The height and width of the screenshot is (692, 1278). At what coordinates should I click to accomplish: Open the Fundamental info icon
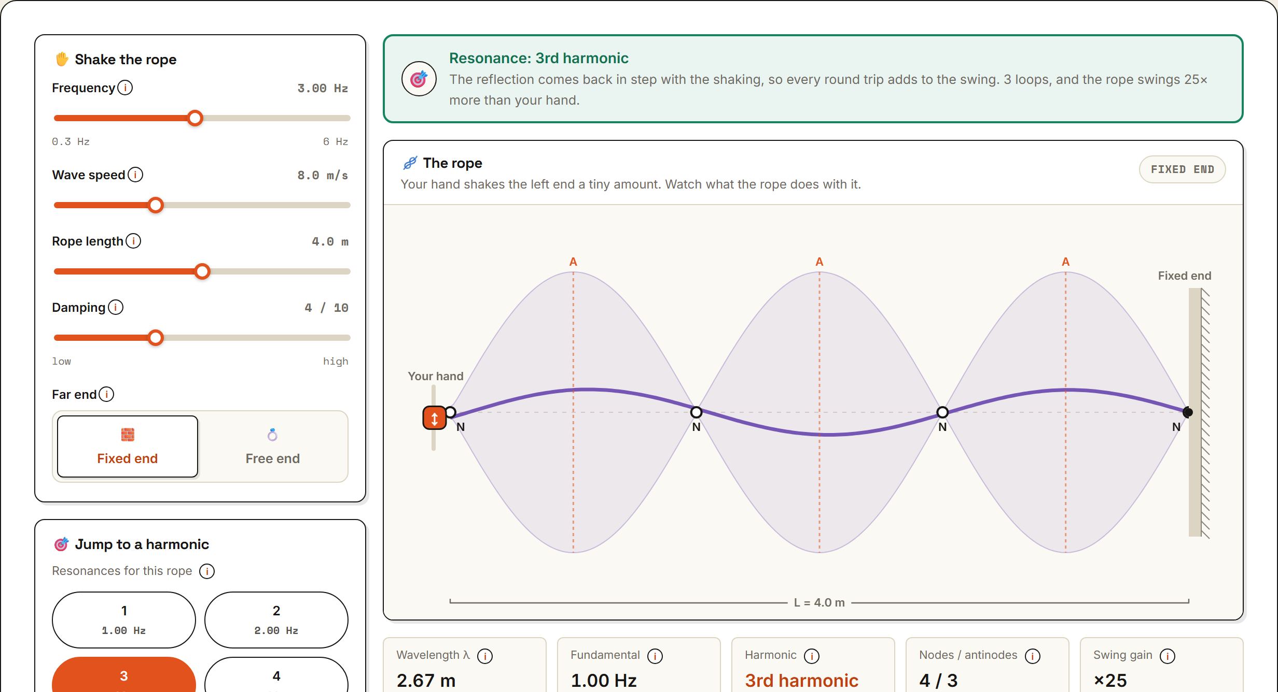tap(655, 656)
